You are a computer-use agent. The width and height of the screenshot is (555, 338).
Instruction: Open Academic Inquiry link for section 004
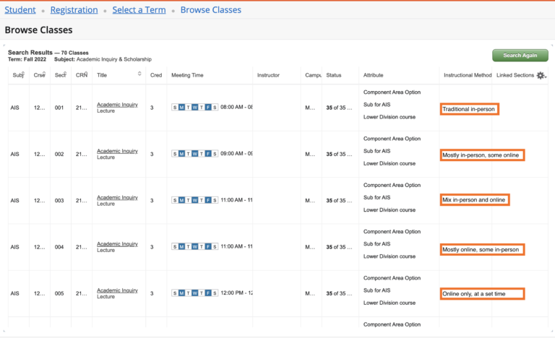[x=117, y=243]
